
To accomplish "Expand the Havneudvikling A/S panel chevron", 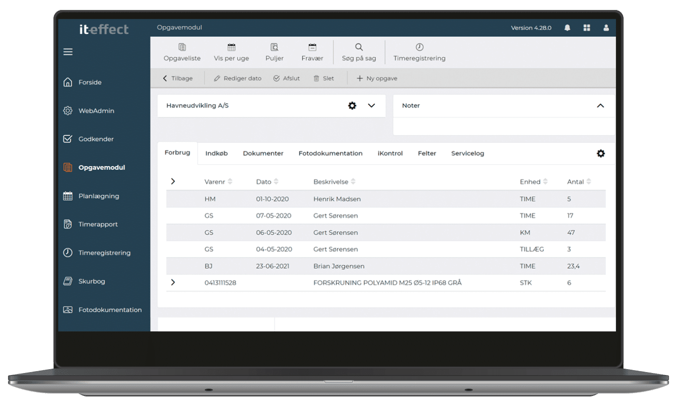I will pos(371,106).
